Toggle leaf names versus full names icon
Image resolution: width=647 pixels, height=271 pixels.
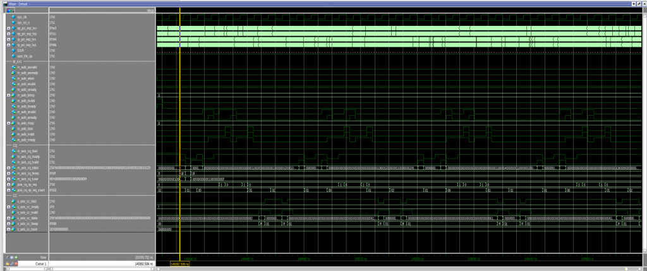[8, 258]
